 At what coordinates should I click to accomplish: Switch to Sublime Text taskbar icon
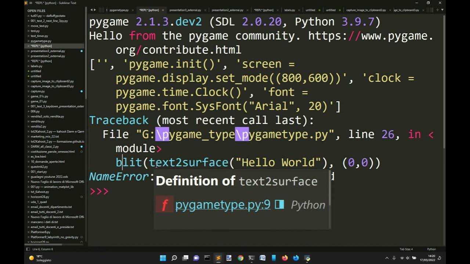[218, 258]
